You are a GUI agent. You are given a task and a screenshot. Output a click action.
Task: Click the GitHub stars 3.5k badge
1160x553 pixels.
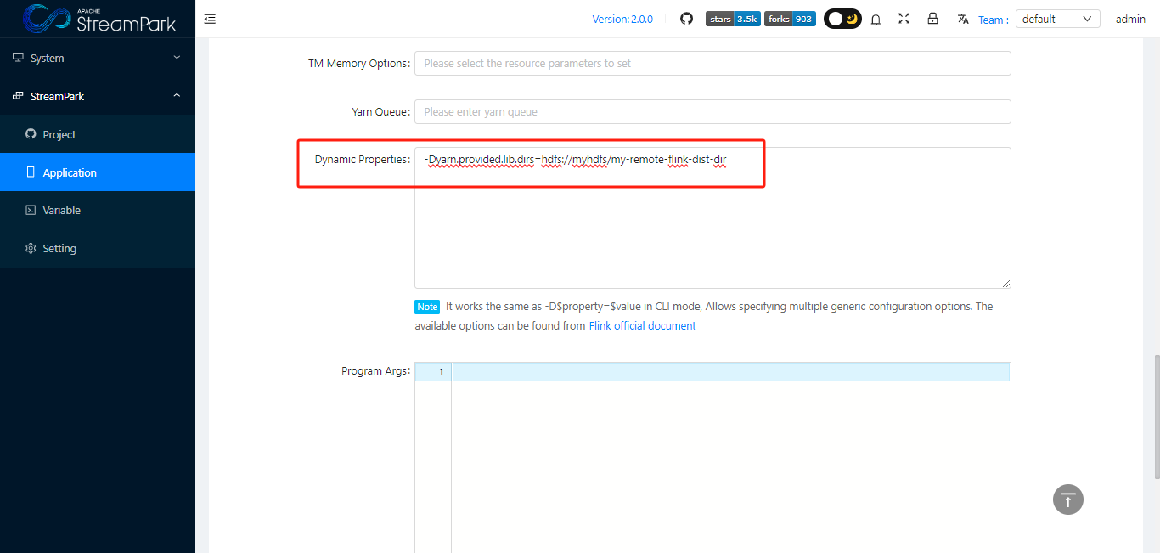click(733, 19)
